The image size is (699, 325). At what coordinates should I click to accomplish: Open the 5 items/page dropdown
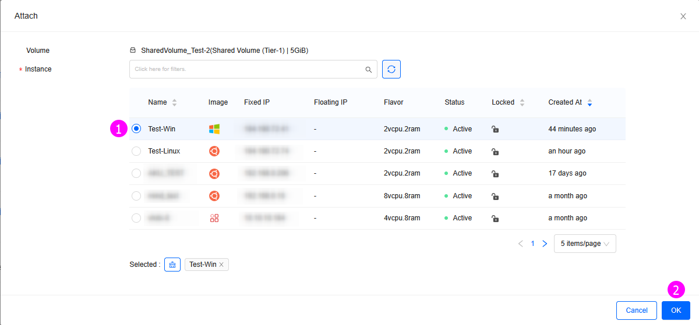click(585, 244)
